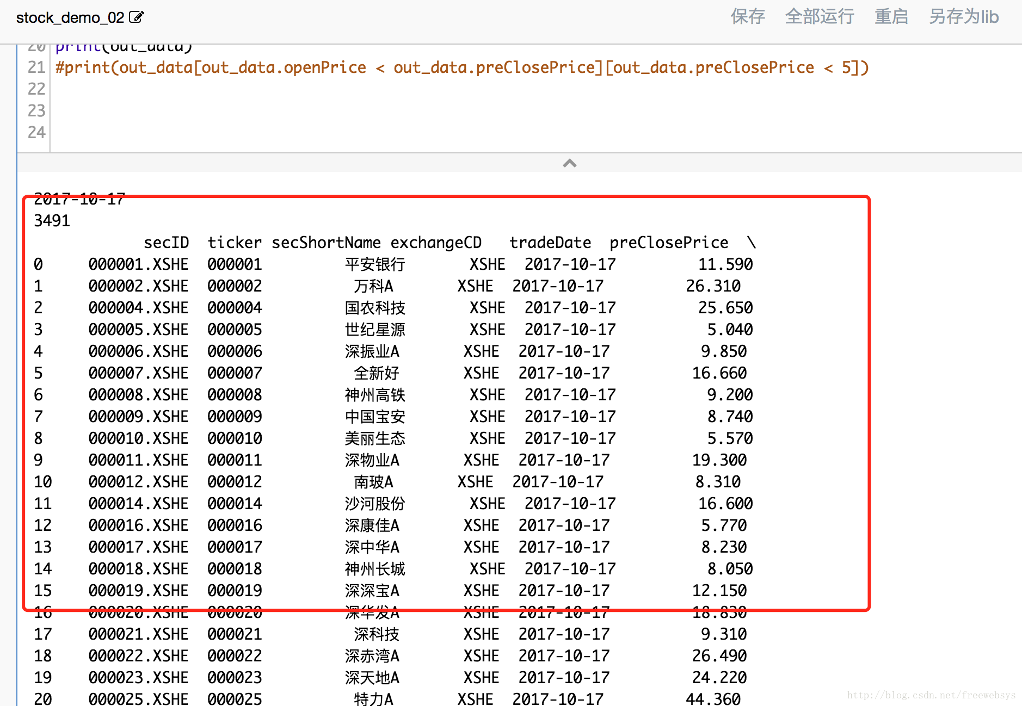Click secID 000012.XSHE

(138, 482)
